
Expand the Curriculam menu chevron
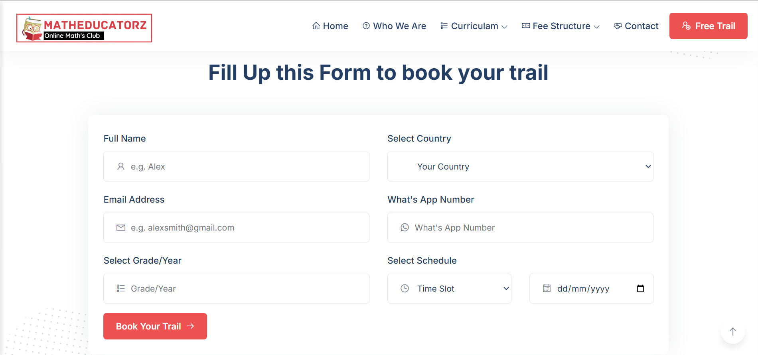pos(505,27)
